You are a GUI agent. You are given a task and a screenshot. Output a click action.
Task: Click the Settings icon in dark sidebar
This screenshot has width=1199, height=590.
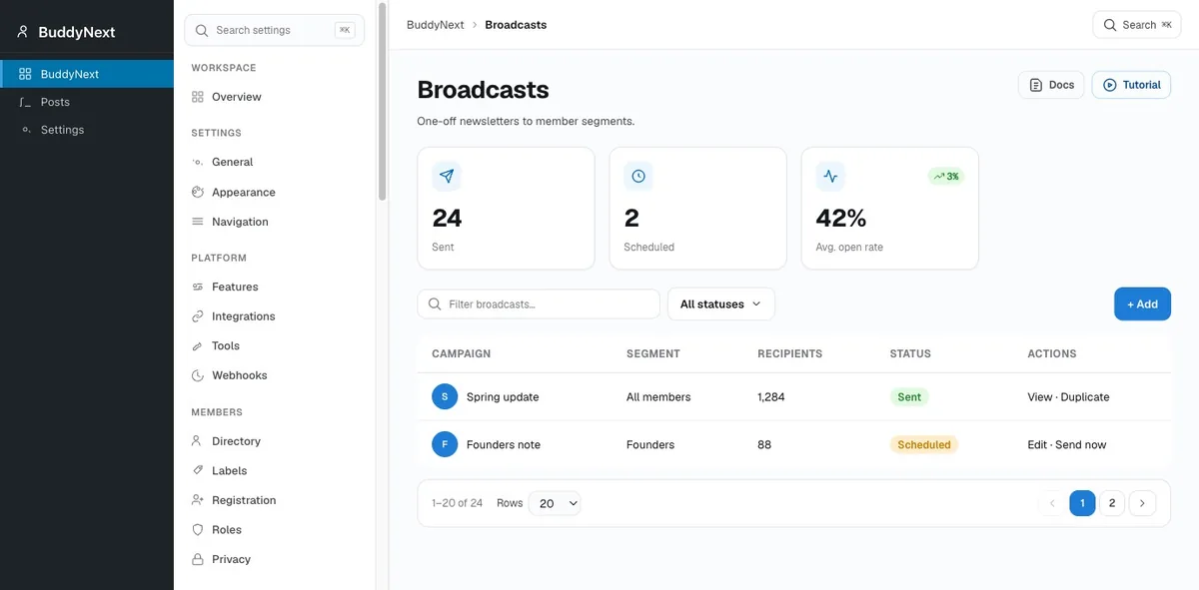coord(25,130)
